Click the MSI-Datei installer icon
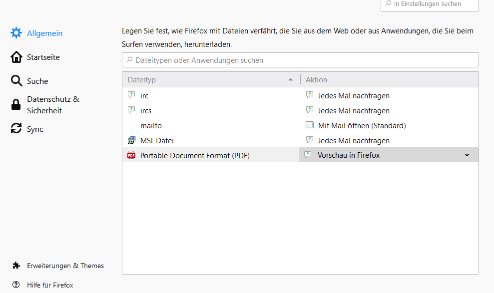494x293 pixels. (131, 140)
